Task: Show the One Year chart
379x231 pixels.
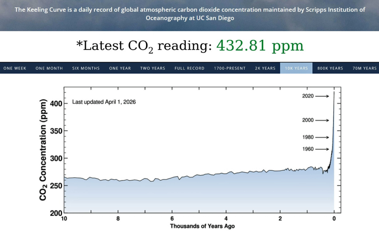Action: (120, 68)
